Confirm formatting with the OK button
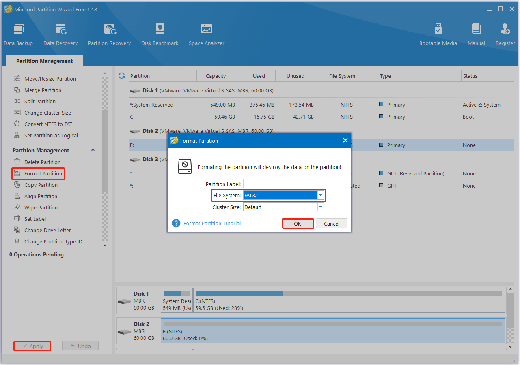 pyautogui.click(x=298, y=224)
